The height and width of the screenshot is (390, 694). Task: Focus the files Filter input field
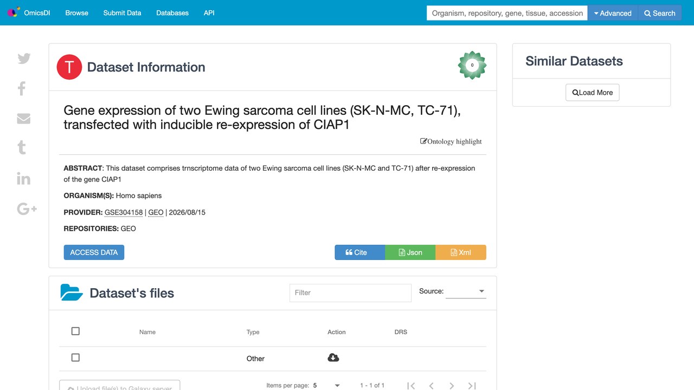[x=350, y=292]
